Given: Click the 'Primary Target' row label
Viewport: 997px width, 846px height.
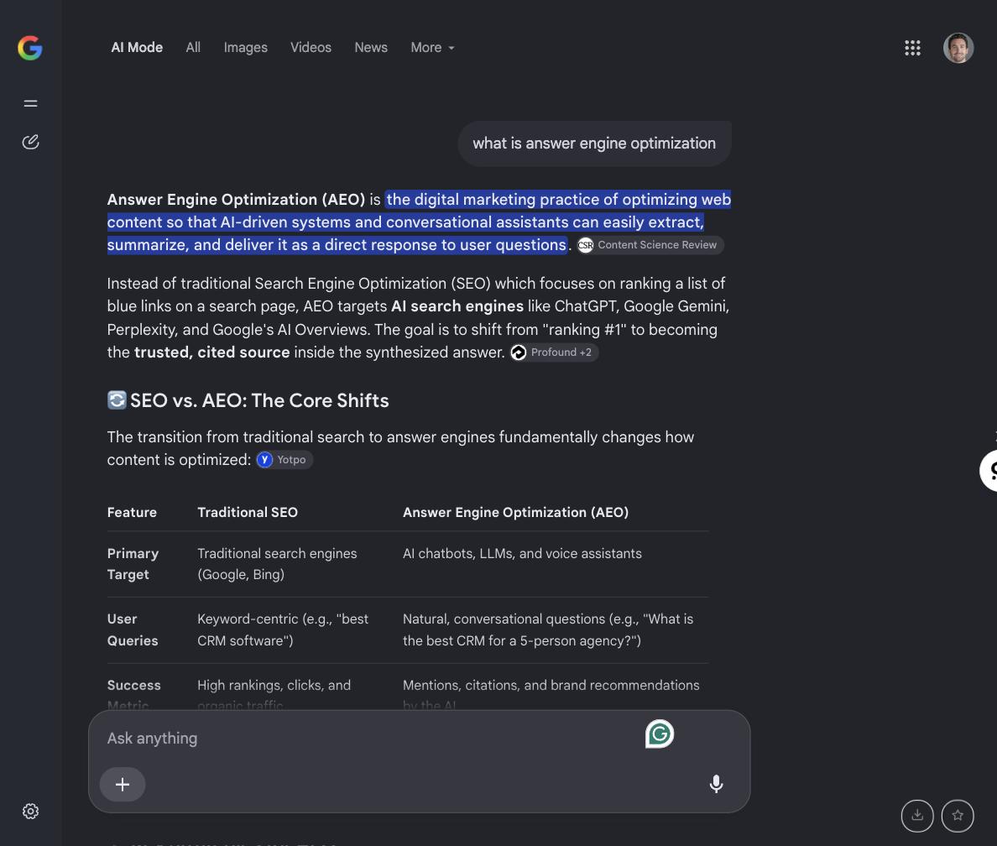Looking at the screenshot, I should coord(133,564).
